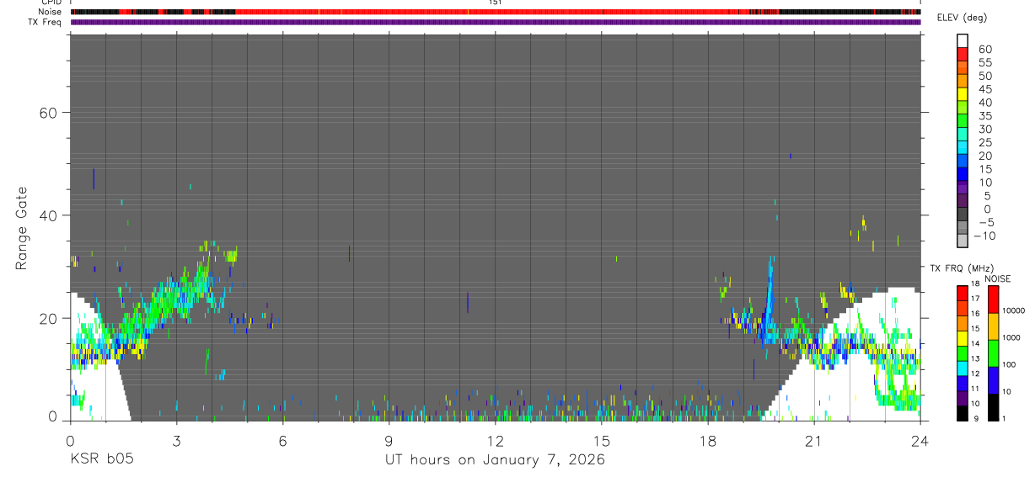
Task: Click the black segment of NOISE scale
Action: point(993,407)
